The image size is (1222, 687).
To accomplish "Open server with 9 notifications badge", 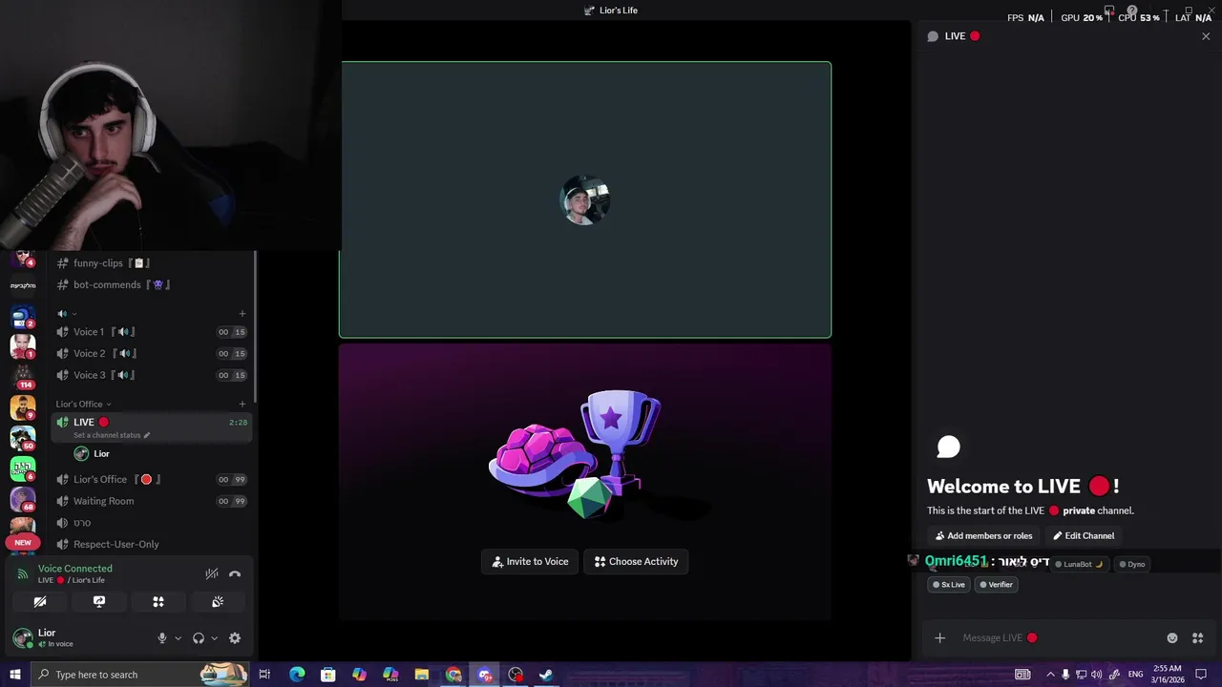I will (x=23, y=406).
